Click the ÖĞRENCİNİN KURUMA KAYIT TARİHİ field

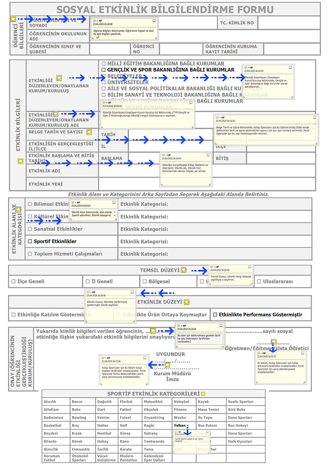292,49
